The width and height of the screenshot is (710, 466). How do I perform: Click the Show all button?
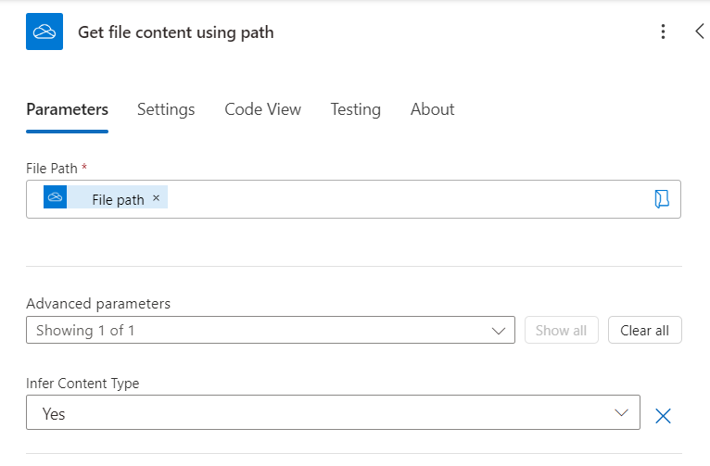561,330
